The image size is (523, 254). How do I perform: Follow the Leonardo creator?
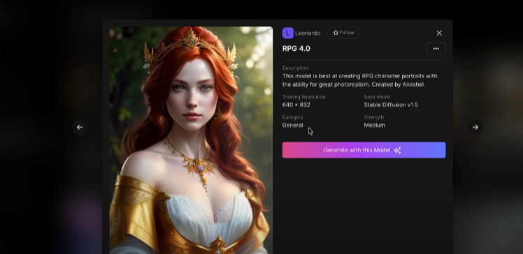(x=343, y=33)
